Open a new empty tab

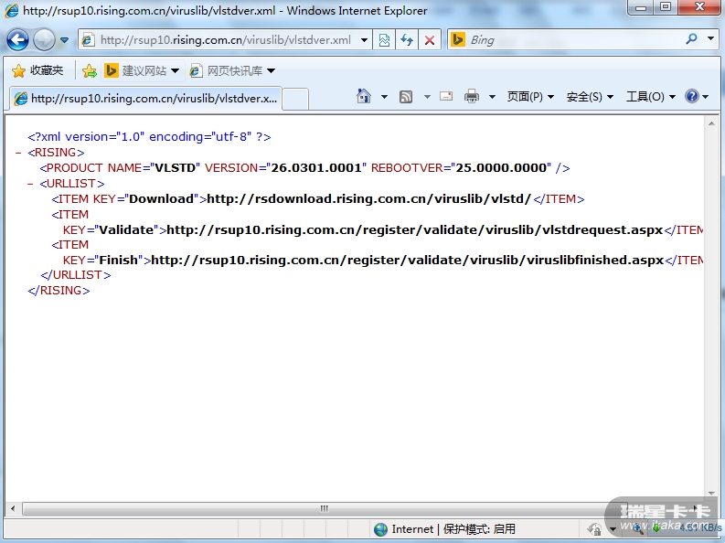(295, 99)
